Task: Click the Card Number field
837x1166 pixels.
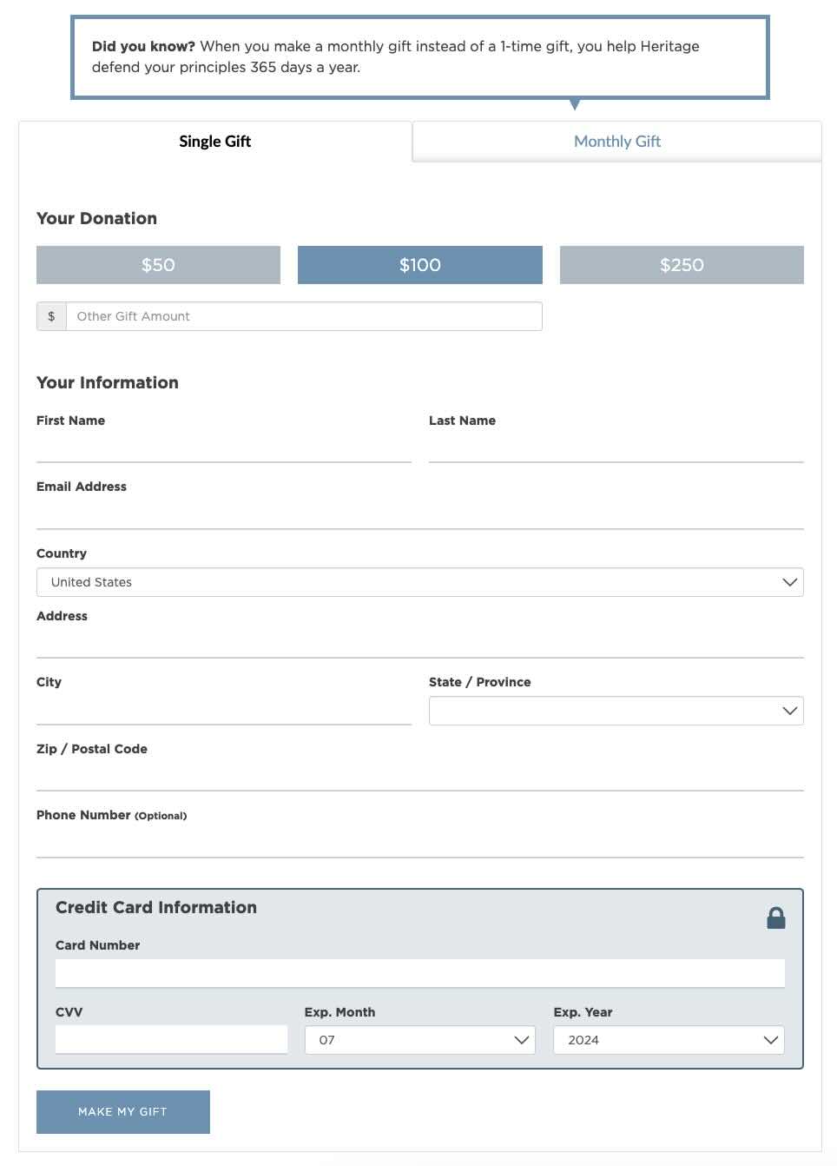Action: (420, 973)
